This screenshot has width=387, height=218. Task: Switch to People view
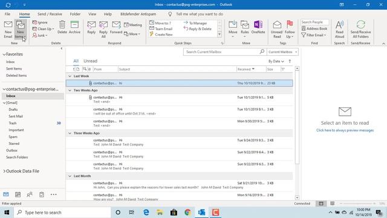pos(30,194)
